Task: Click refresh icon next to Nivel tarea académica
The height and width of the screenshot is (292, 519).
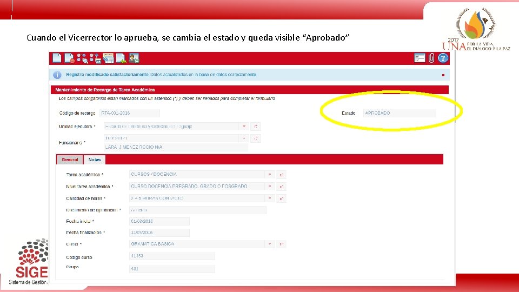Action: coord(281,187)
